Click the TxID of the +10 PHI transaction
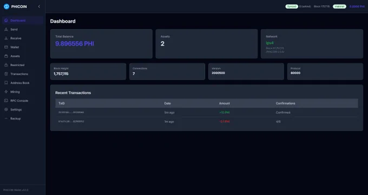Screen dimensions: 368x195 [x=71, y=113]
